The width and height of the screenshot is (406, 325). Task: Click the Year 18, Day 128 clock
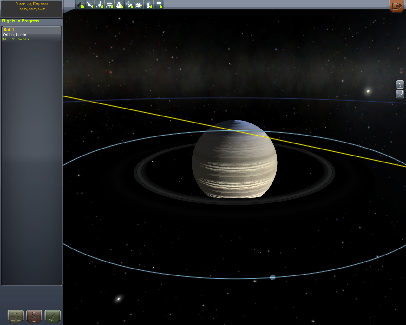[x=32, y=6]
